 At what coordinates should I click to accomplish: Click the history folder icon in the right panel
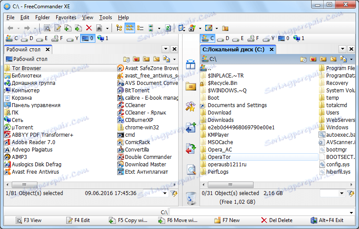pos(303,59)
